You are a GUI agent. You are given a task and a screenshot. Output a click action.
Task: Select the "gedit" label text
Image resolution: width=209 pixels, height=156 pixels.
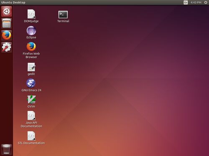[31, 74]
